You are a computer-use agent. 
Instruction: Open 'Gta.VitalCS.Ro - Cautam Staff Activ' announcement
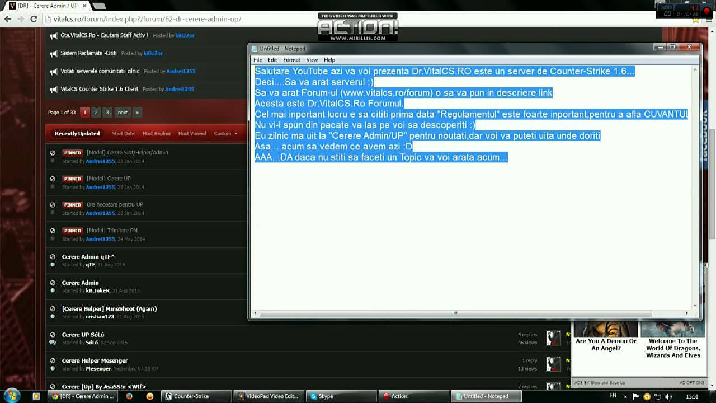(105, 35)
